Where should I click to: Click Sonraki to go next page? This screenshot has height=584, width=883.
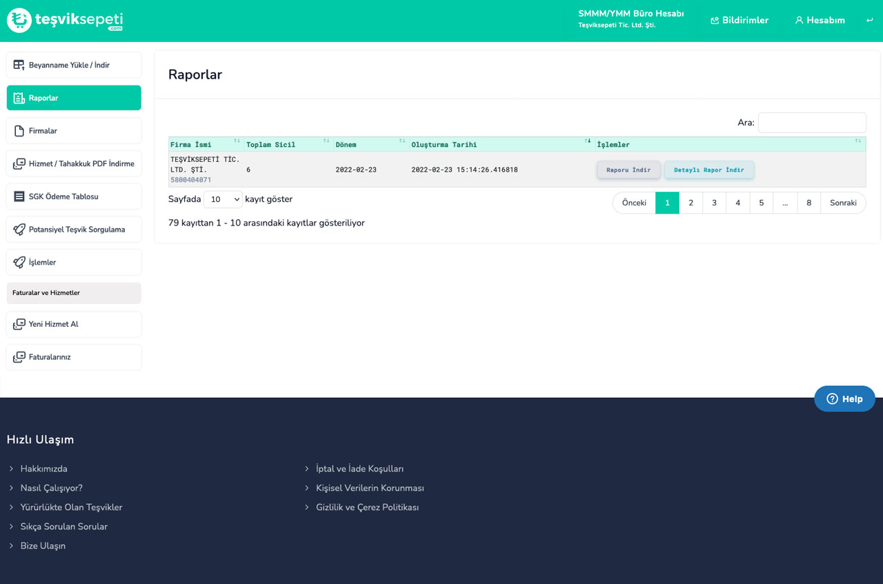point(843,203)
